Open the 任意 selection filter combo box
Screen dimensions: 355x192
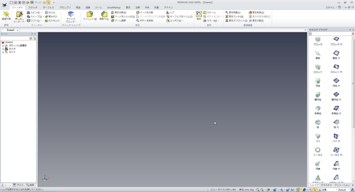point(329,190)
